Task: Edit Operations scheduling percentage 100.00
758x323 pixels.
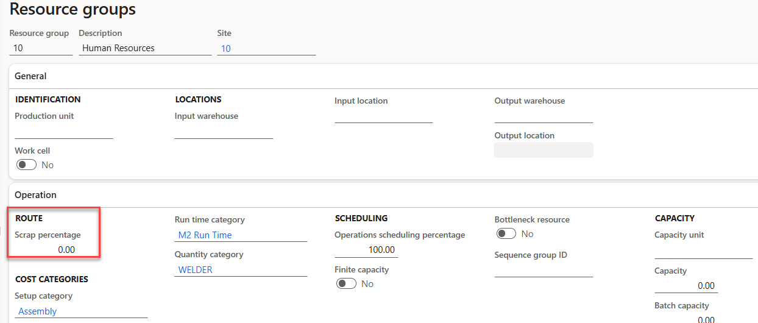Action: pyautogui.click(x=366, y=250)
